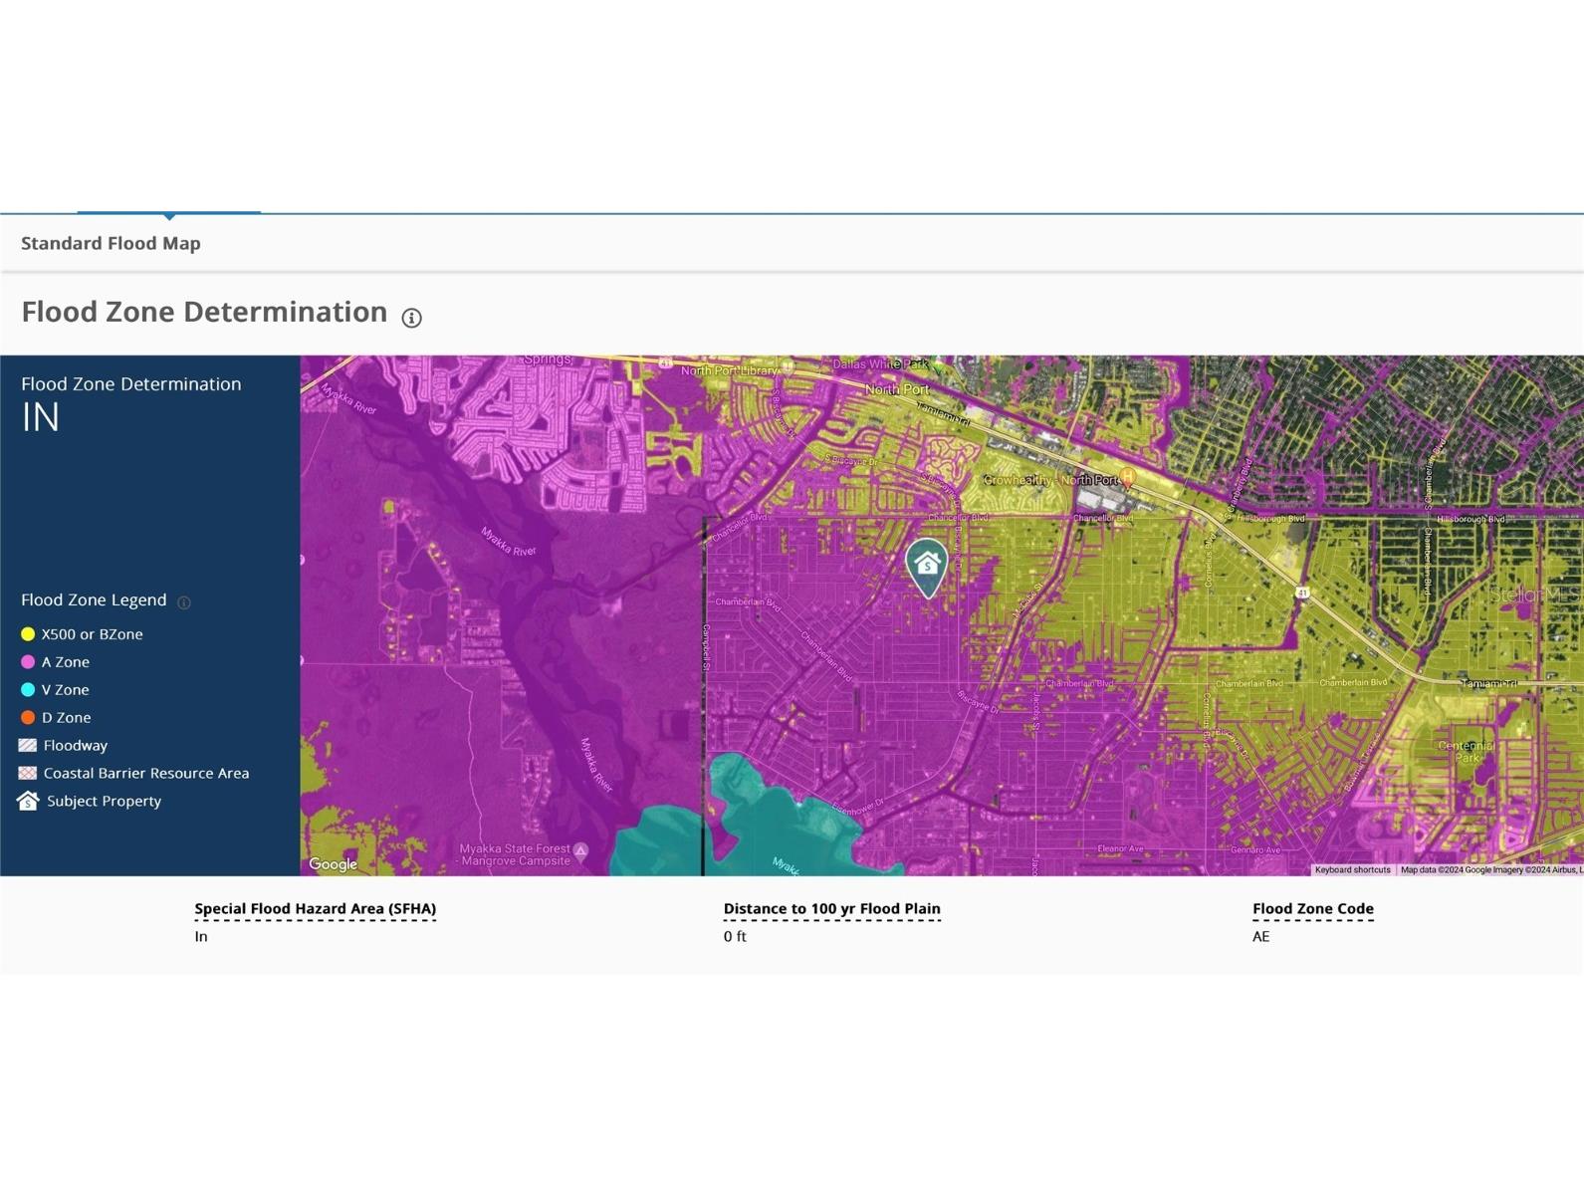The image size is (1584, 1188).
Task: Click the yellow X500 or BZone swatch
Action: (28, 634)
